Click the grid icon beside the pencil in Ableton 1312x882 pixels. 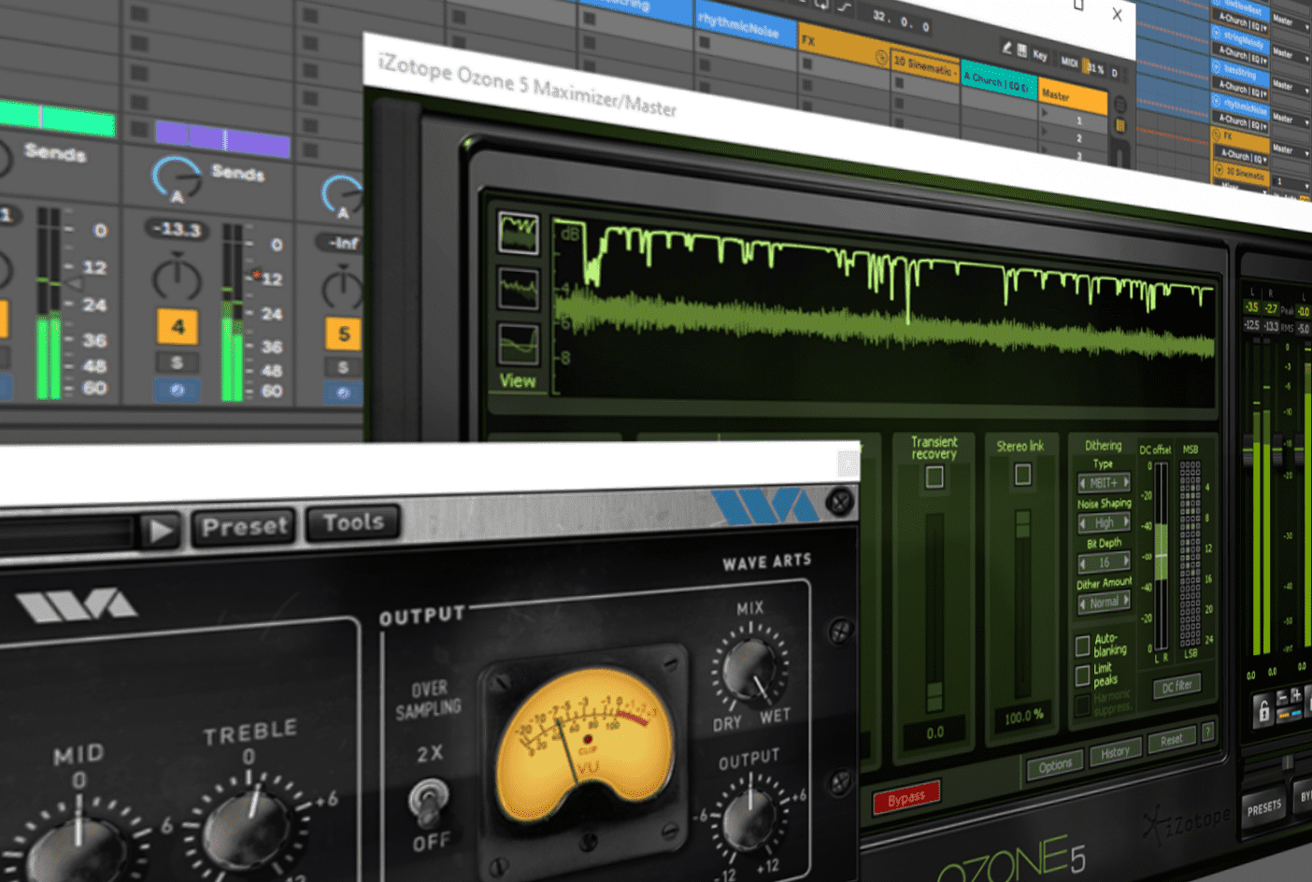pos(1021,51)
